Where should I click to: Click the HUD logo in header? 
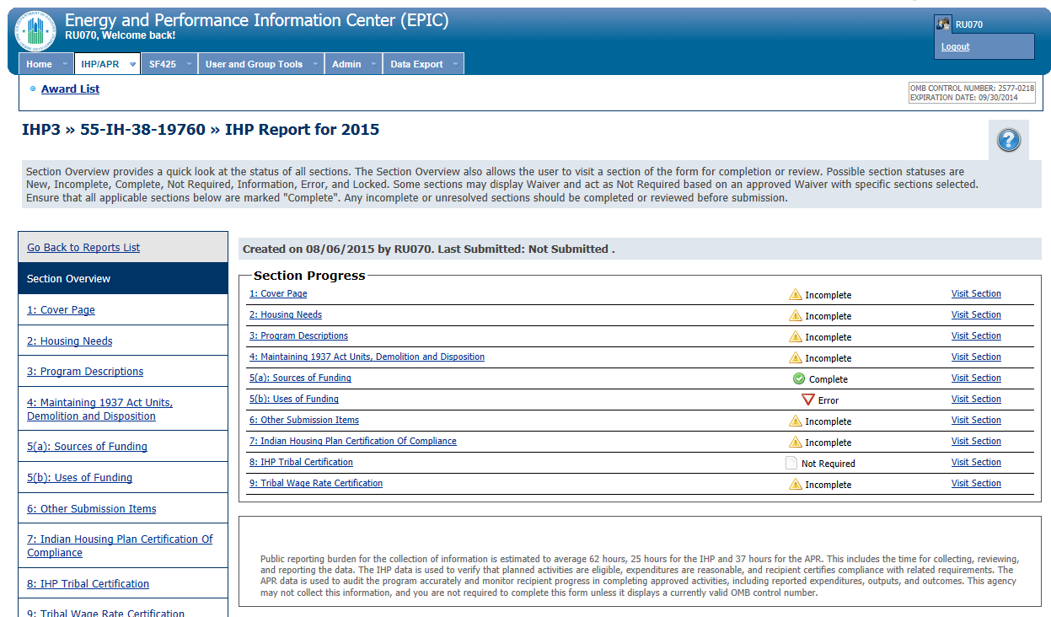coord(35,31)
